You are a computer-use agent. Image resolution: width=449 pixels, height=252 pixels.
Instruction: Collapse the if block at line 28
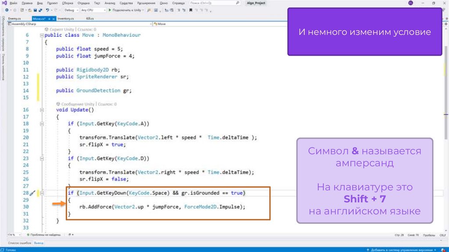pos(42,193)
